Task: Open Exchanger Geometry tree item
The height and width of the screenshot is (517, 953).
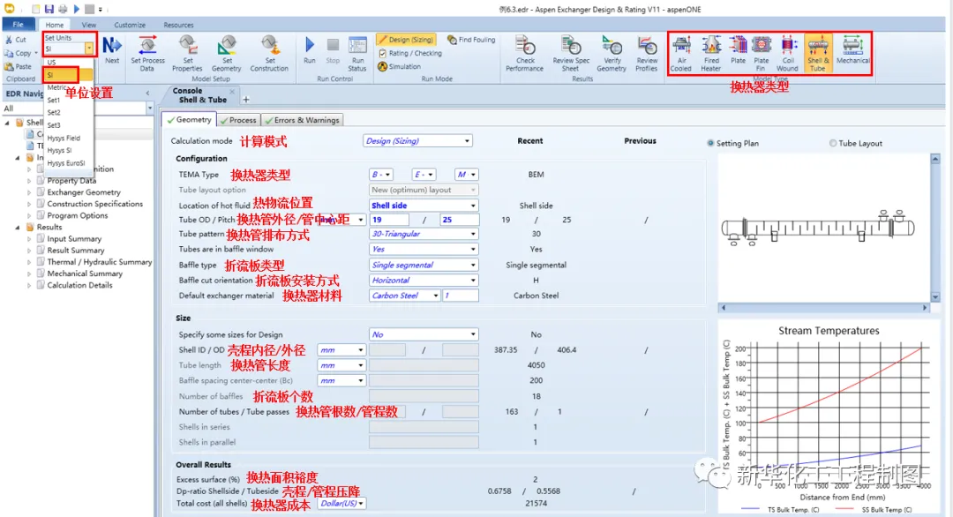Action: [84, 192]
